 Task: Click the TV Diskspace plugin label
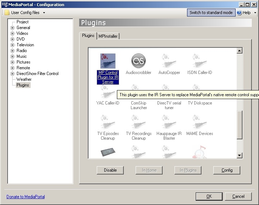[200, 103]
